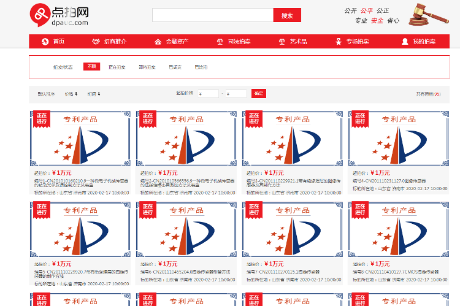Open the 艺术品 menu item
This screenshot has width=460, height=306.
[298, 42]
